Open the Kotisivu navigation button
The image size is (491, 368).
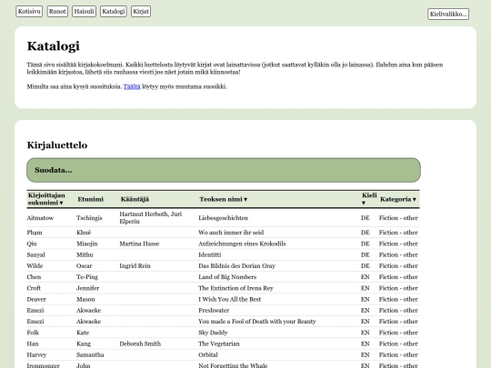(x=29, y=11)
